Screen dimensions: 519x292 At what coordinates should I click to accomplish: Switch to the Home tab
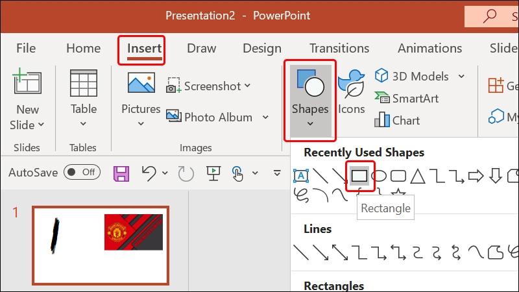pos(84,48)
